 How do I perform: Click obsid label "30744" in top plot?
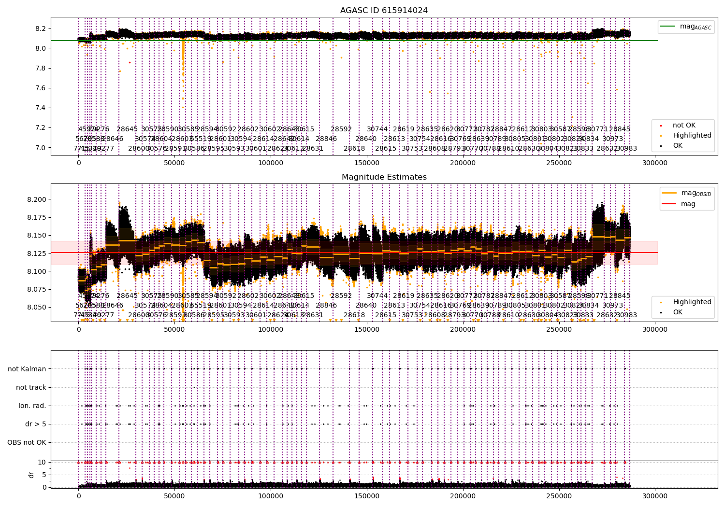tap(377, 129)
